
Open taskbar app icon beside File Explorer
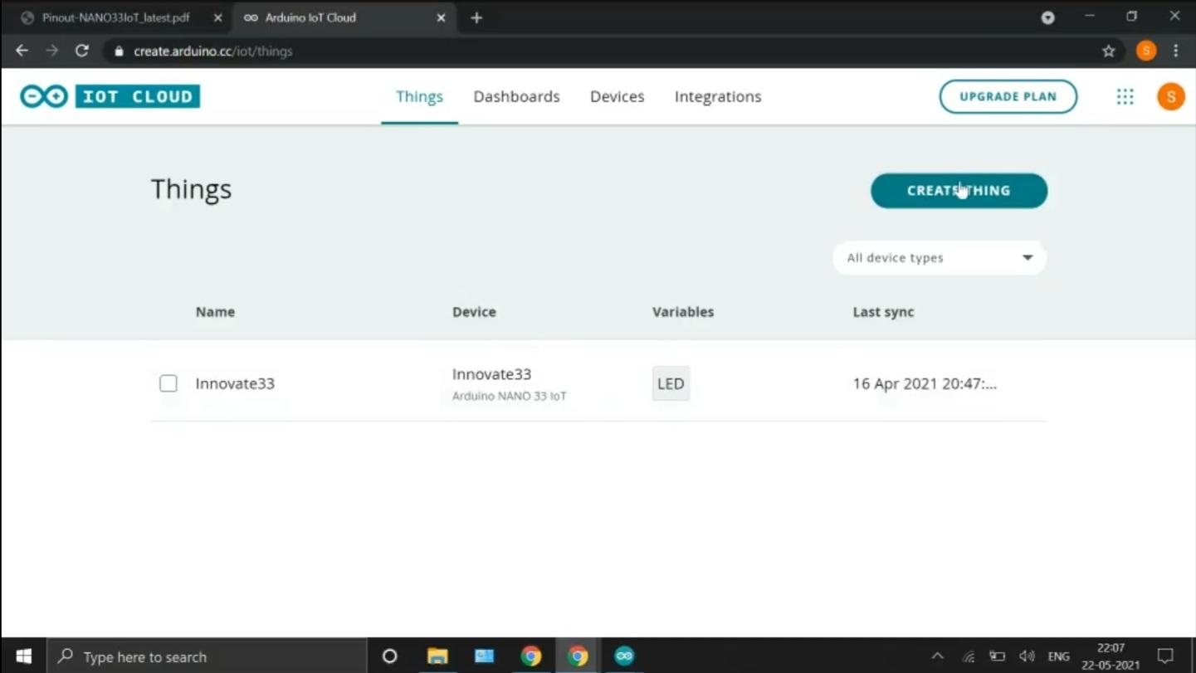coord(484,656)
